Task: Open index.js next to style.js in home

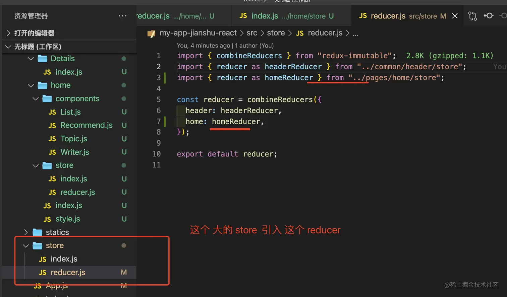Action: coord(69,206)
